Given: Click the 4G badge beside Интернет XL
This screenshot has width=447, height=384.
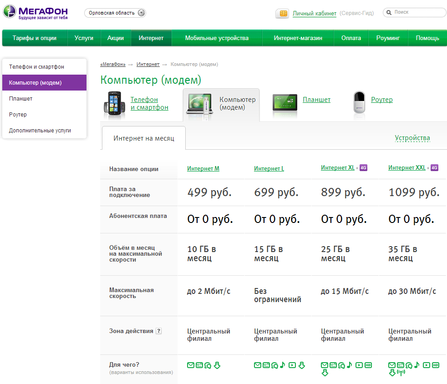Looking at the screenshot, I should coord(363,168).
